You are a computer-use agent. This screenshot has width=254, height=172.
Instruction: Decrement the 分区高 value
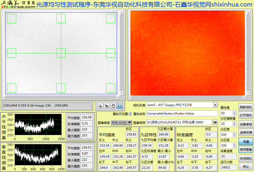point(234,147)
